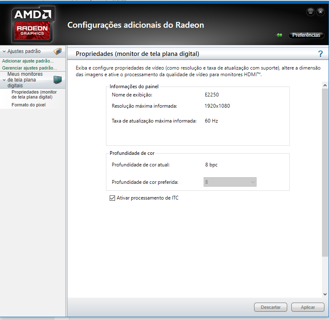This screenshot has height=320, width=329.
Task: Click the Profundidade de cor group title
Action: click(132, 153)
